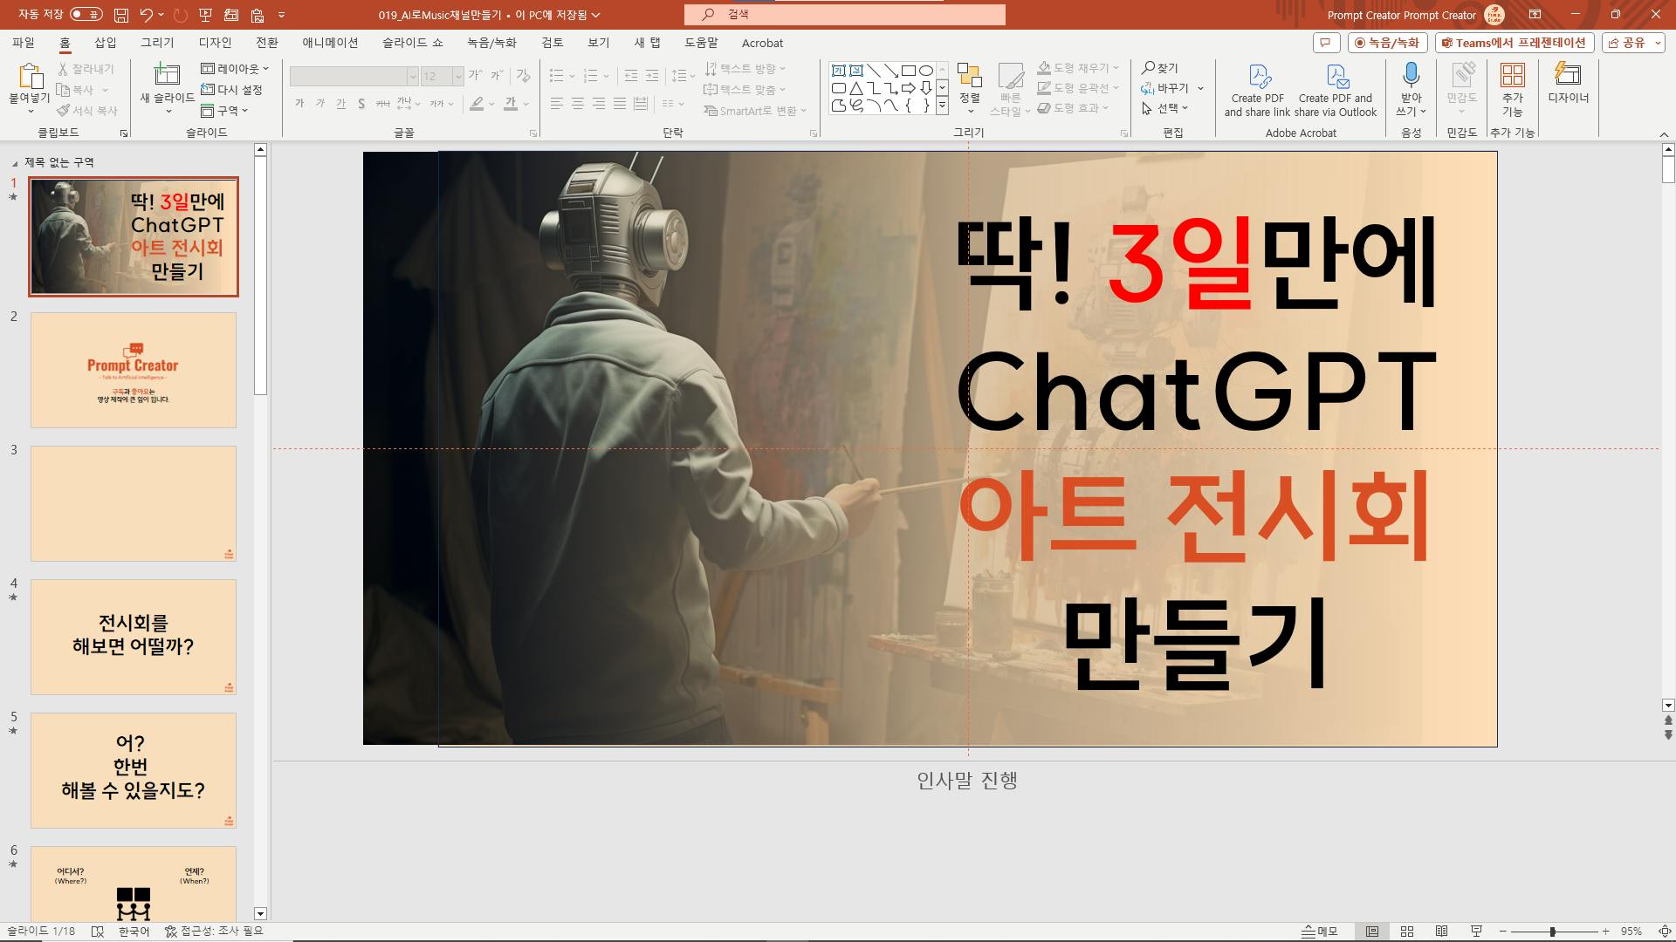Click Create PDF and share link
The height and width of the screenshot is (942, 1676).
click(1257, 91)
